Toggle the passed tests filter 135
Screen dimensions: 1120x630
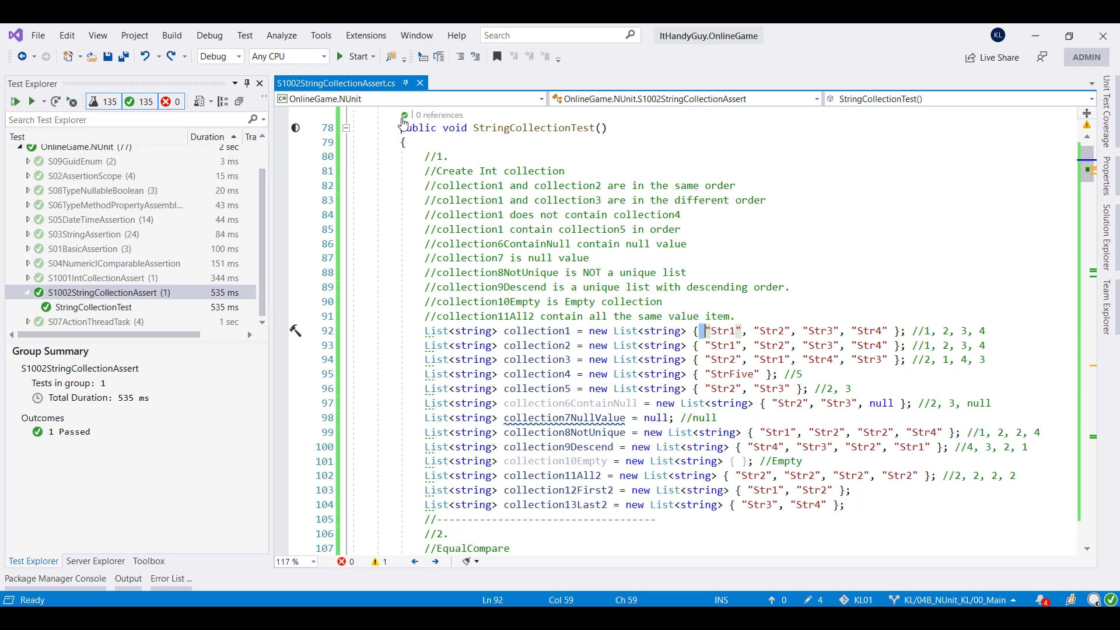[x=139, y=101]
